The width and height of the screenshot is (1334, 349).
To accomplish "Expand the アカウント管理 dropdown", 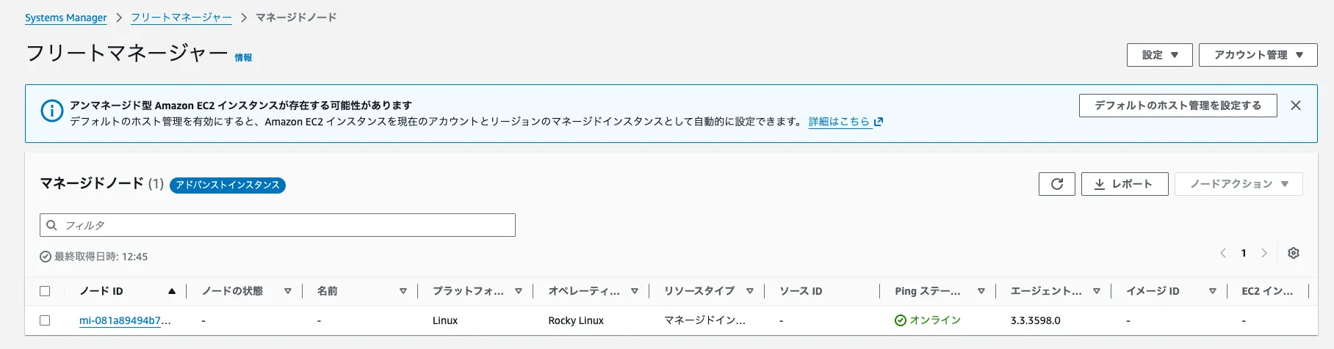I will (1258, 55).
